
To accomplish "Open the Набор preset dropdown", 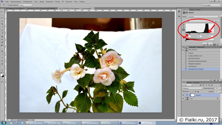I will (204, 17).
